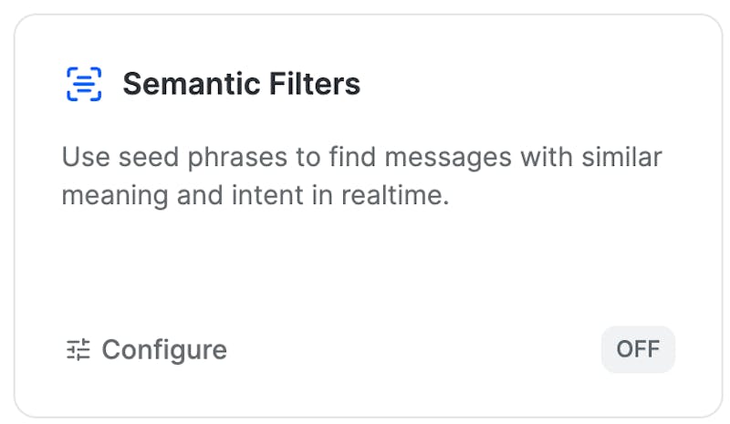Click the Semantic Filters scan-text icon
Viewport: 730px width, 424px height.
[85, 84]
